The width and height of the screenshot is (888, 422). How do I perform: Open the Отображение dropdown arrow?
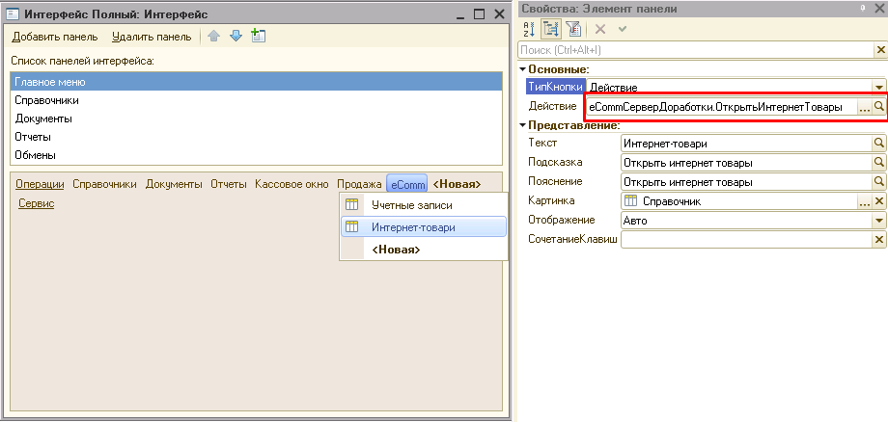coord(878,221)
